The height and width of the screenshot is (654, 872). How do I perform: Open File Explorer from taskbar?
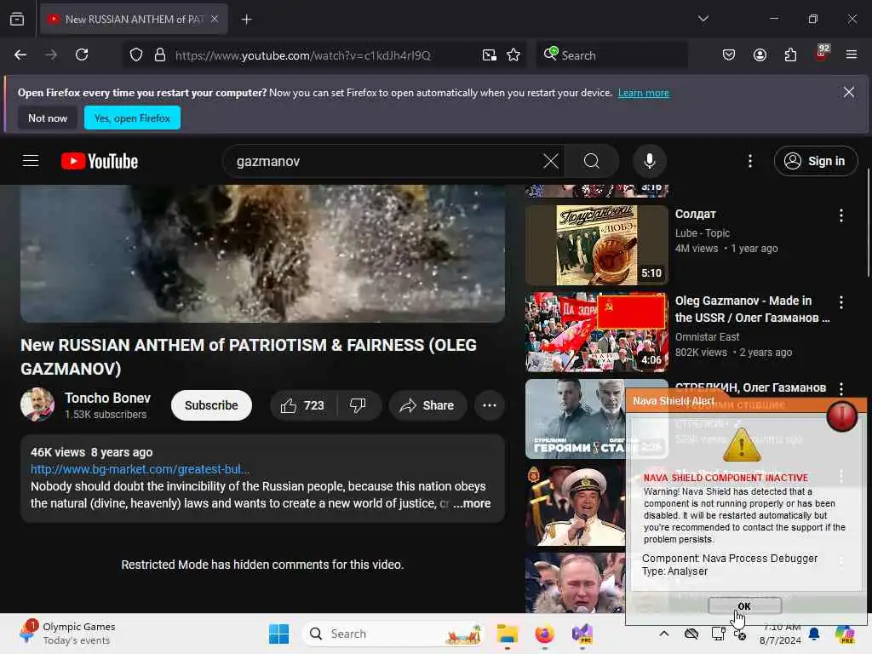tap(508, 634)
